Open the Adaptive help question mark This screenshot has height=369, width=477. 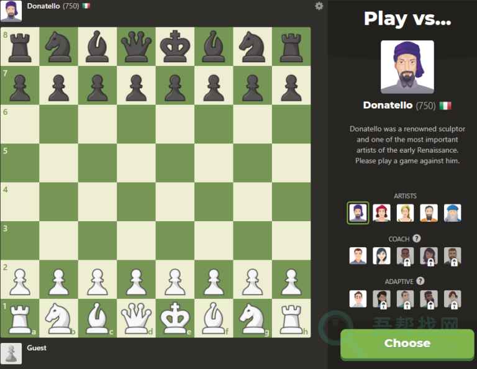(x=420, y=281)
